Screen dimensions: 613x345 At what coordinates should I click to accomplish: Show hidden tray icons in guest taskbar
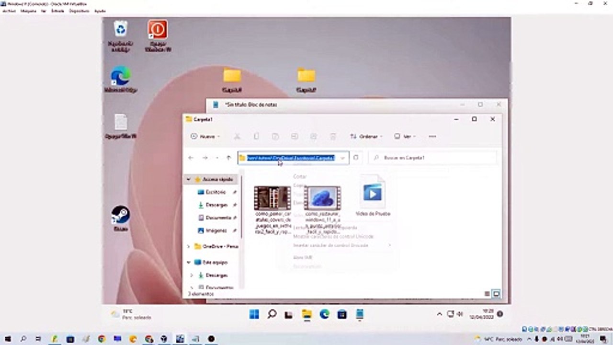pos(440,314)
